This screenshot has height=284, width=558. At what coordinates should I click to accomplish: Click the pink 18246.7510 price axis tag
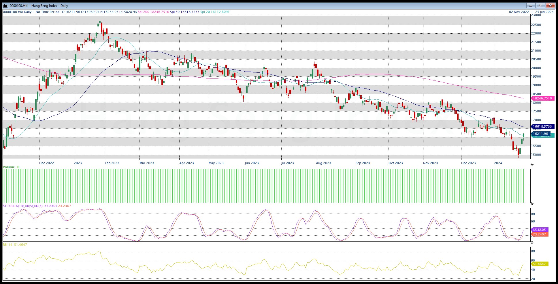(542, 98)
